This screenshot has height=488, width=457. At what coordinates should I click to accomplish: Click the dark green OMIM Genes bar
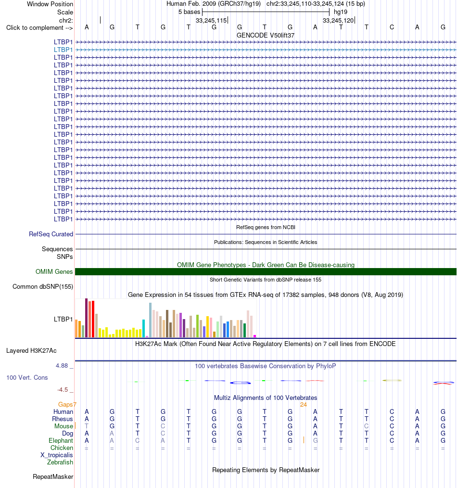click(x=266, y=272)
